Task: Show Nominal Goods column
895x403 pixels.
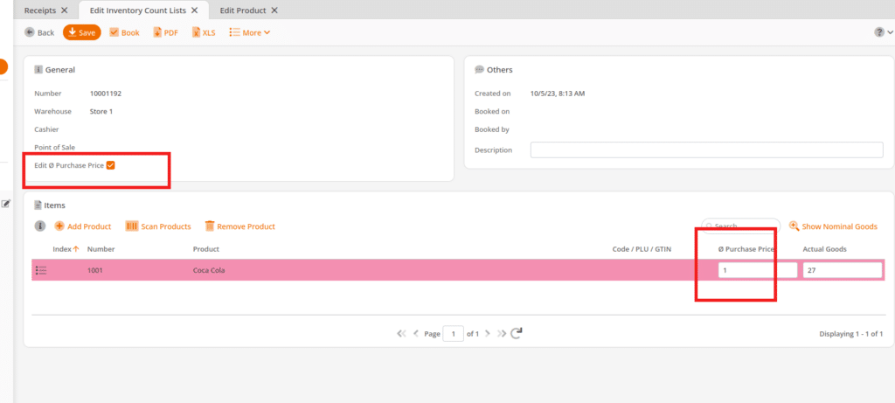Action: [833, 226]
